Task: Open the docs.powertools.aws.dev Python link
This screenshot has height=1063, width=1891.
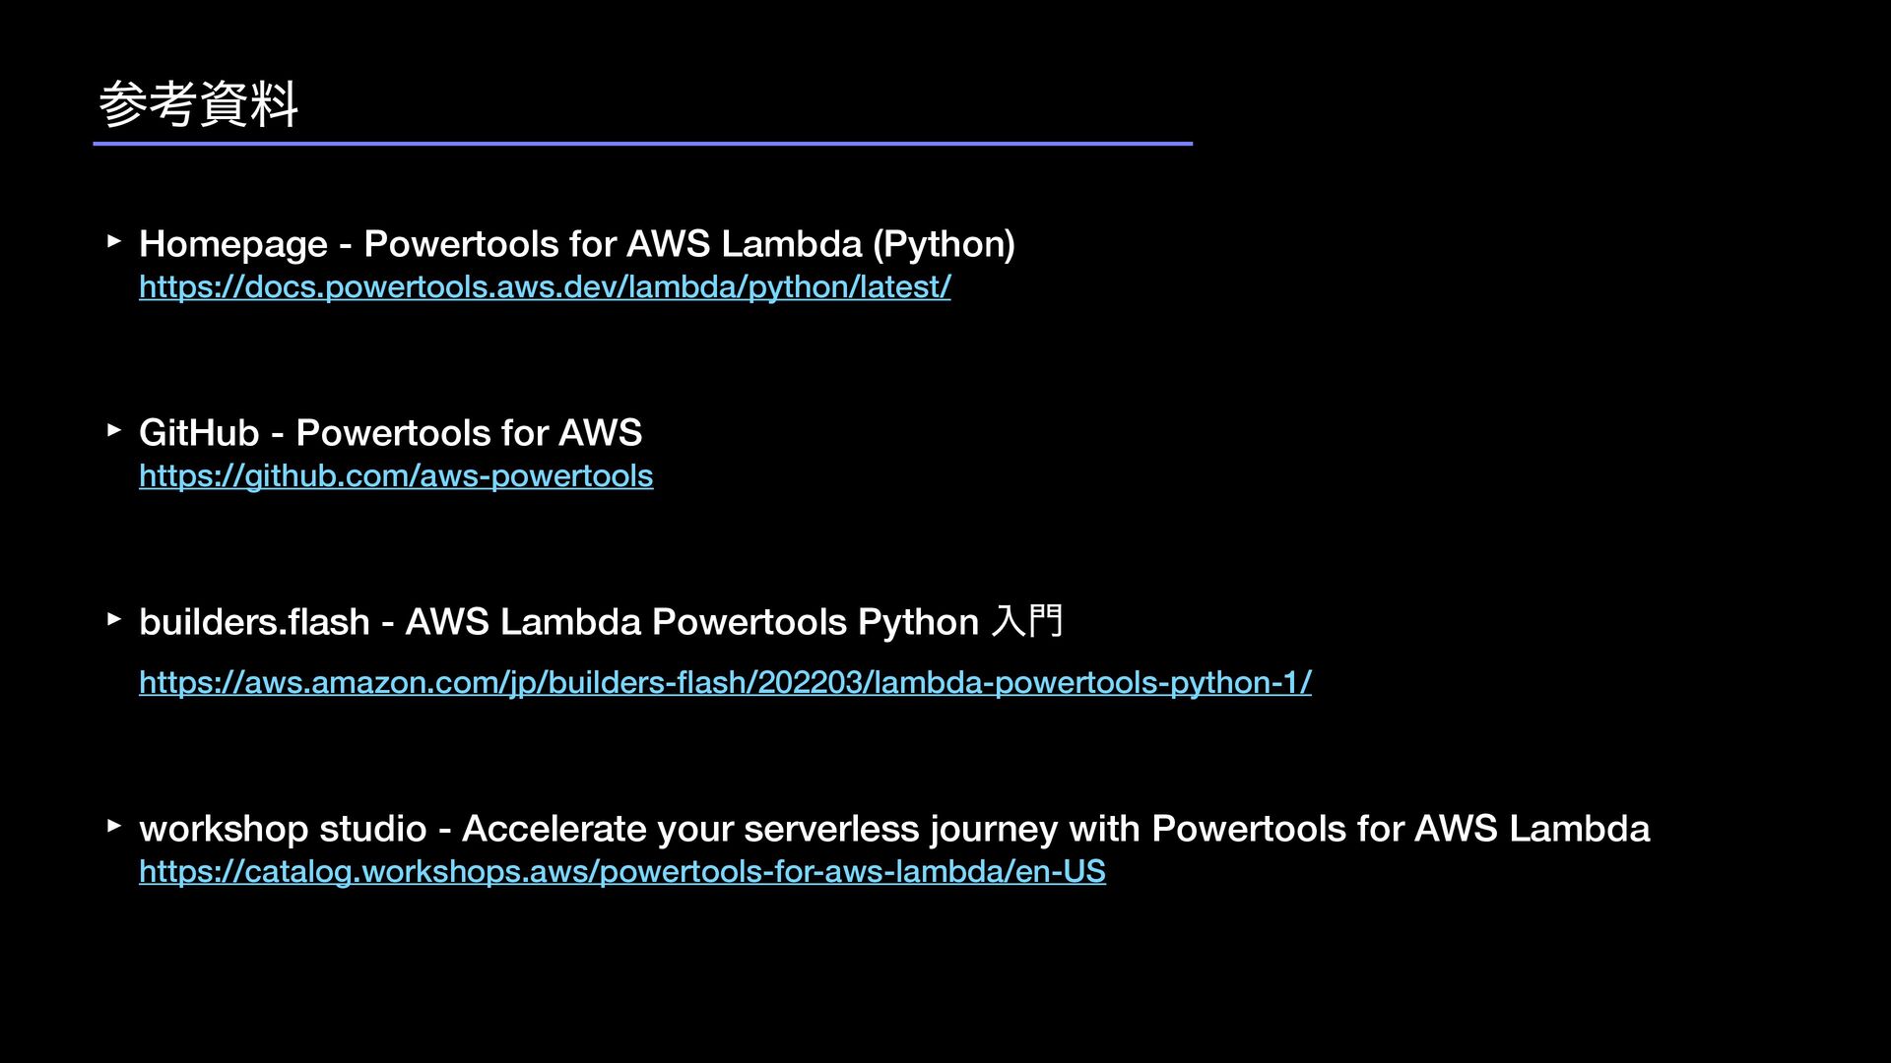Action: [x=545, y=286]
